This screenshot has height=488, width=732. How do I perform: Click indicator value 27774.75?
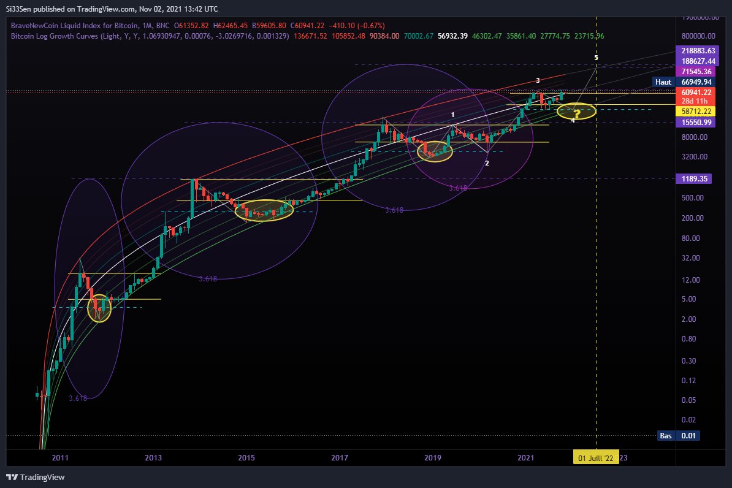[x=555, y=36]
